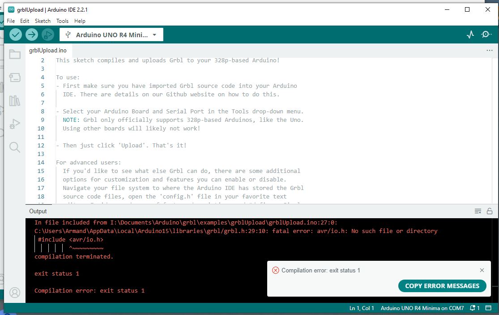This screenshot has height=315, width=499.
Task: Click Arduino UNO R4 Minima on COM7 status
Action: coord(422,308)
